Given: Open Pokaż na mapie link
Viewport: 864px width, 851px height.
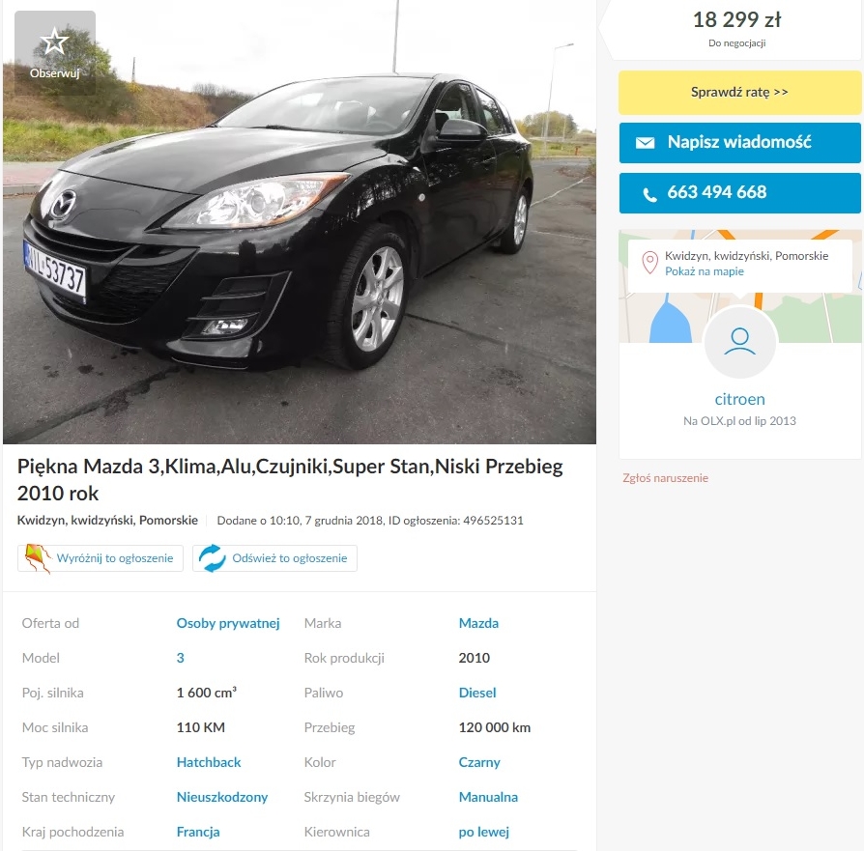Looking at the screenshot, I should (705, 271).
